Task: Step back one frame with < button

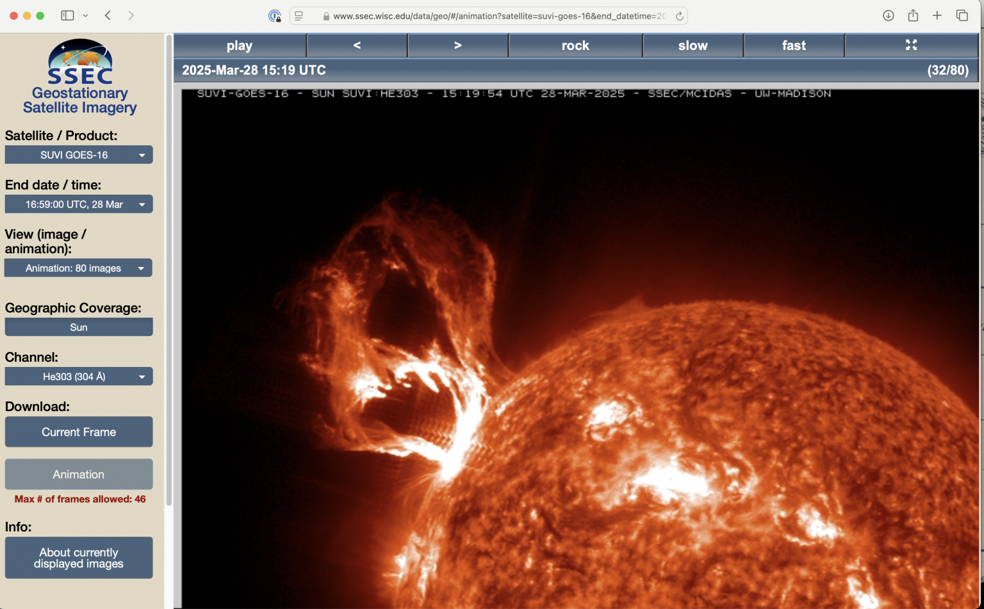Action: click(357, 45)
